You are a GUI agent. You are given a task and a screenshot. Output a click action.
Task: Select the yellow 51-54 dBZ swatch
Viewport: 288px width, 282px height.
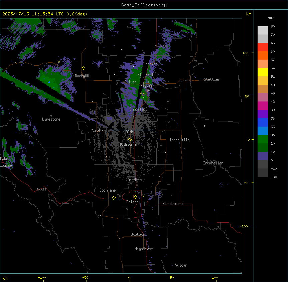(x=263, y=72)
